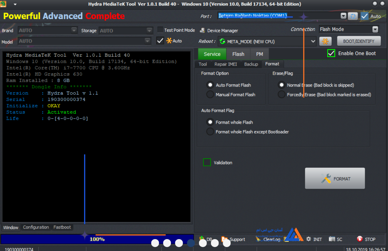Click the serial 190300000374 in status bar
Viewport: 388px width, 251px height.
click(19, 249)
